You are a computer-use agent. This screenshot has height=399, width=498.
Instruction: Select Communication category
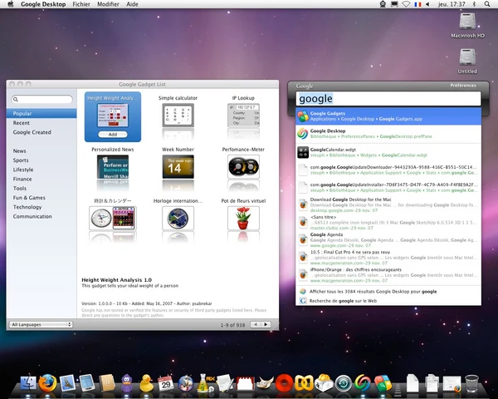click(41, 216)
